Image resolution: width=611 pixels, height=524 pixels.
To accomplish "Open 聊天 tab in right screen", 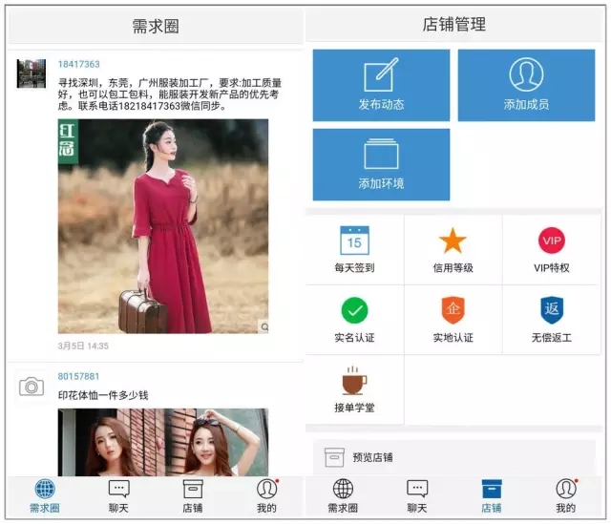I will (417, 496).
